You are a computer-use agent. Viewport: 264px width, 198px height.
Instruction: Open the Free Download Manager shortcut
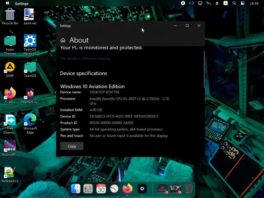(10, 124)
